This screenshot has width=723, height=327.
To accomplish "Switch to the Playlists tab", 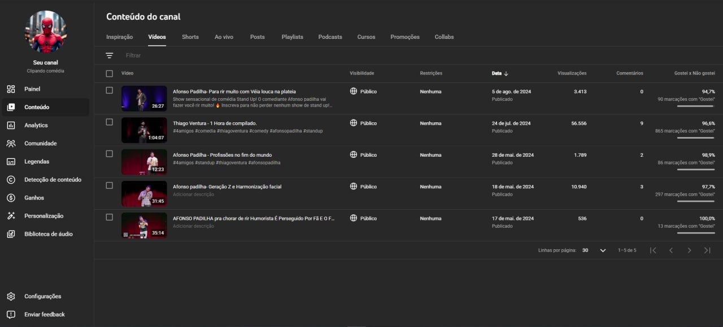I will 292,37.
